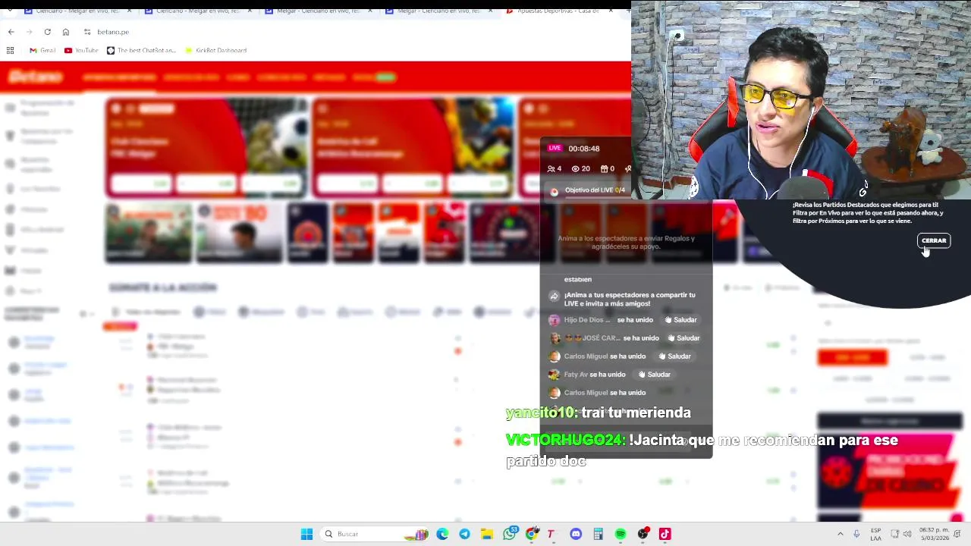
Task: Open site information icon beside betano.pe
Action: [87, 32]
